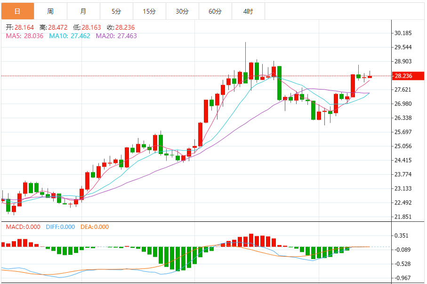Click the 26.980 price axis label
Image resolution: width=427 pixels, height=284 pixels.
pos(403,104)
